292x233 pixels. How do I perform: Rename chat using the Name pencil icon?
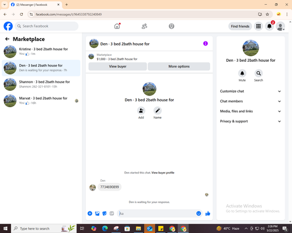(x=158, y=111)
